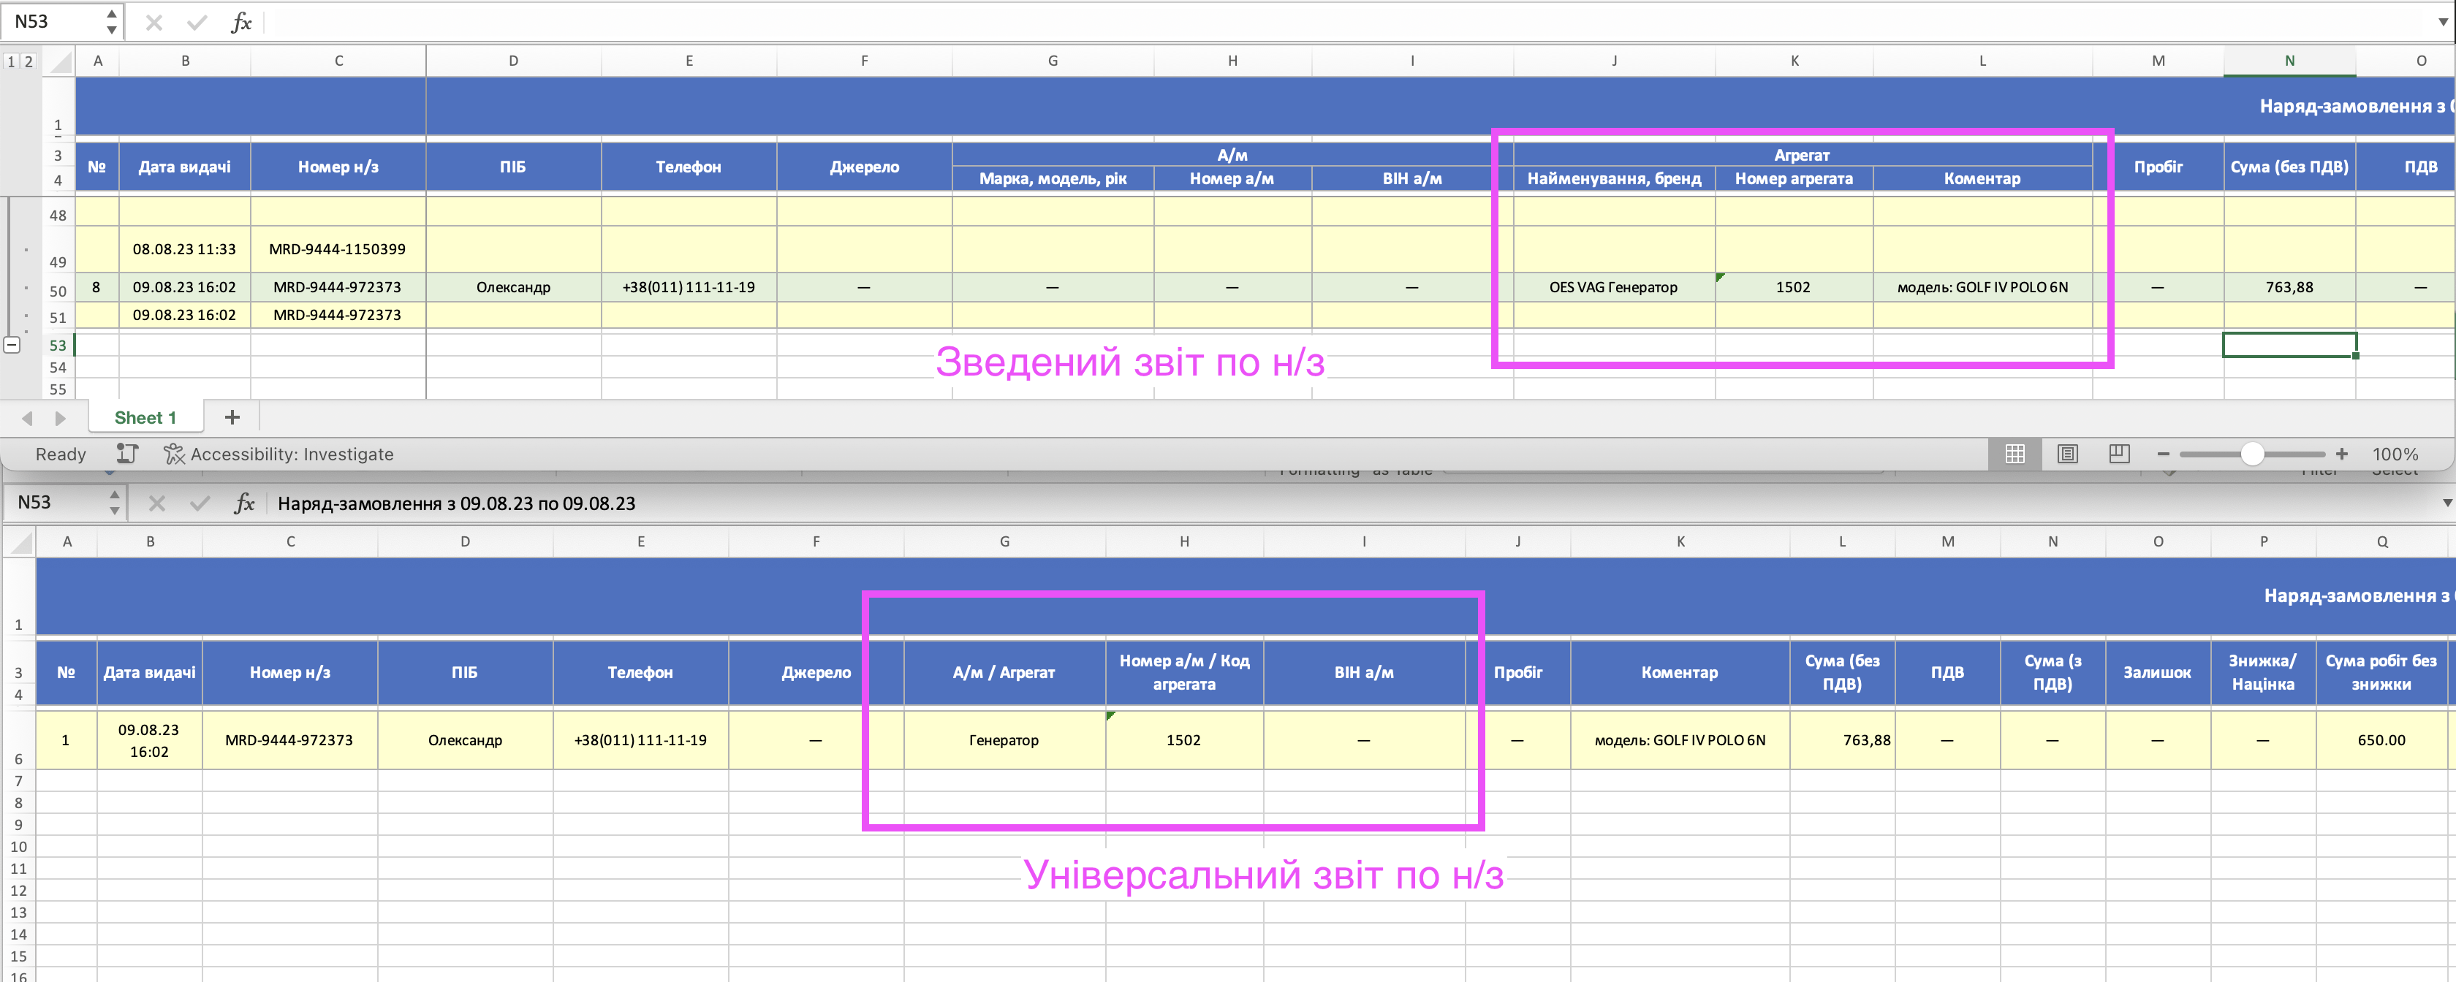Add a new sheet with plus icon
The image size is (2456, 982).
(x=232, y=418)
